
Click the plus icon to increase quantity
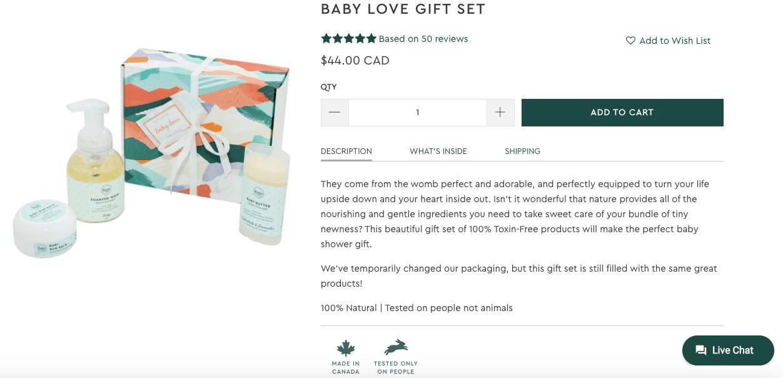pyautogui.click(x=500, y=112)
